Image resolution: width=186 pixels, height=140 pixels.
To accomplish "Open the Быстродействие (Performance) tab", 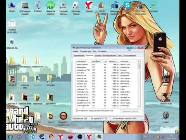I will pos(110,56).
